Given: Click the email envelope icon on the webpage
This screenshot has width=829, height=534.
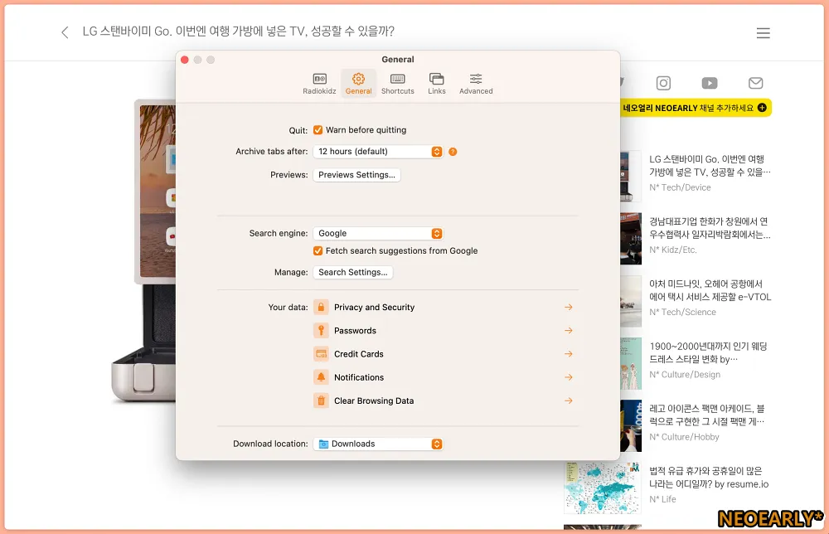Looking at the screenshot, I should (x=755, y=83).
